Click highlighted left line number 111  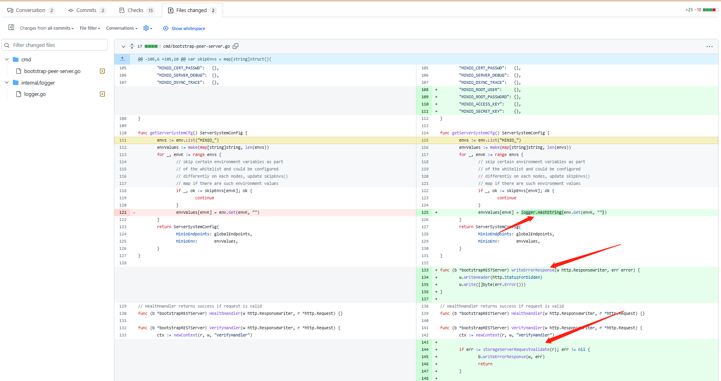123,140
